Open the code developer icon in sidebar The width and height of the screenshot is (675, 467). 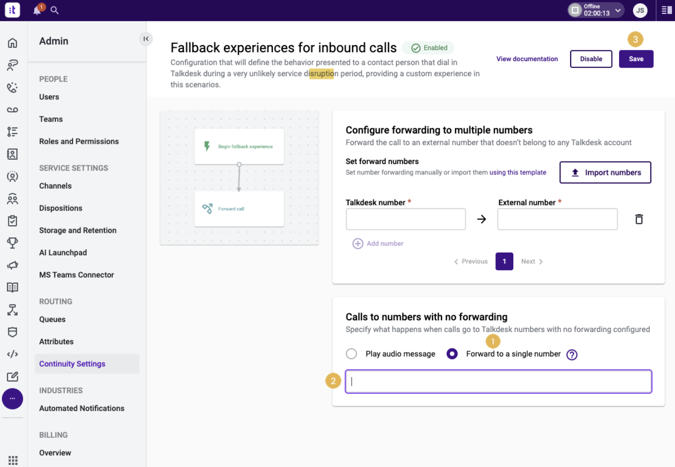pyautogui.click(x=12, y=354)
